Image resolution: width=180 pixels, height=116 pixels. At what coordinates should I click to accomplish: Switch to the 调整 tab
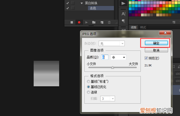133,27
